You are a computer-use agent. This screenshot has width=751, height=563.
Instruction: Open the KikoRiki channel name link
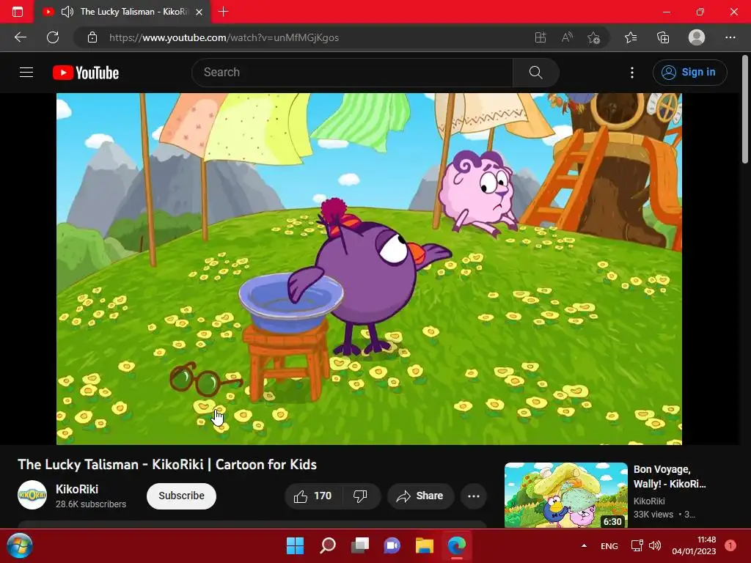77,489
